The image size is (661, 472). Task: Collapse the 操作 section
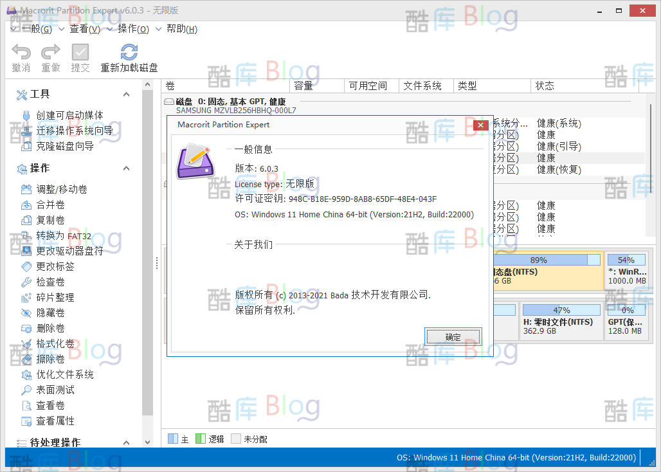coord(127,169)
